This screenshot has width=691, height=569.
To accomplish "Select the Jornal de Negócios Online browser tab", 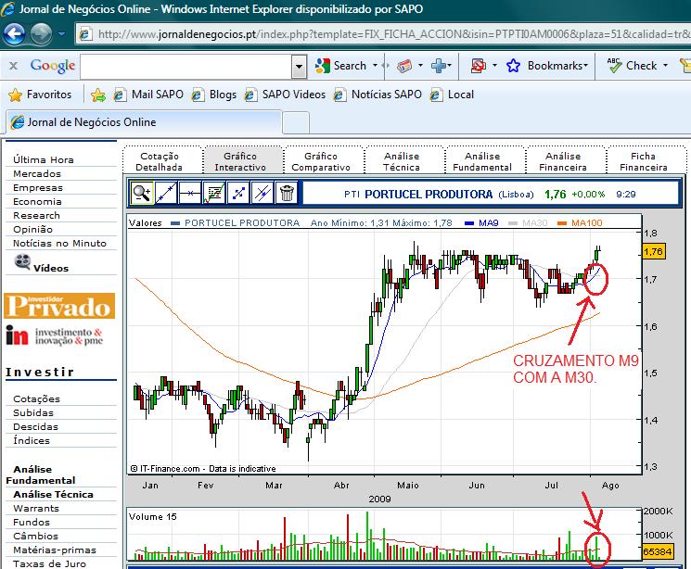I will click(144, 122).
